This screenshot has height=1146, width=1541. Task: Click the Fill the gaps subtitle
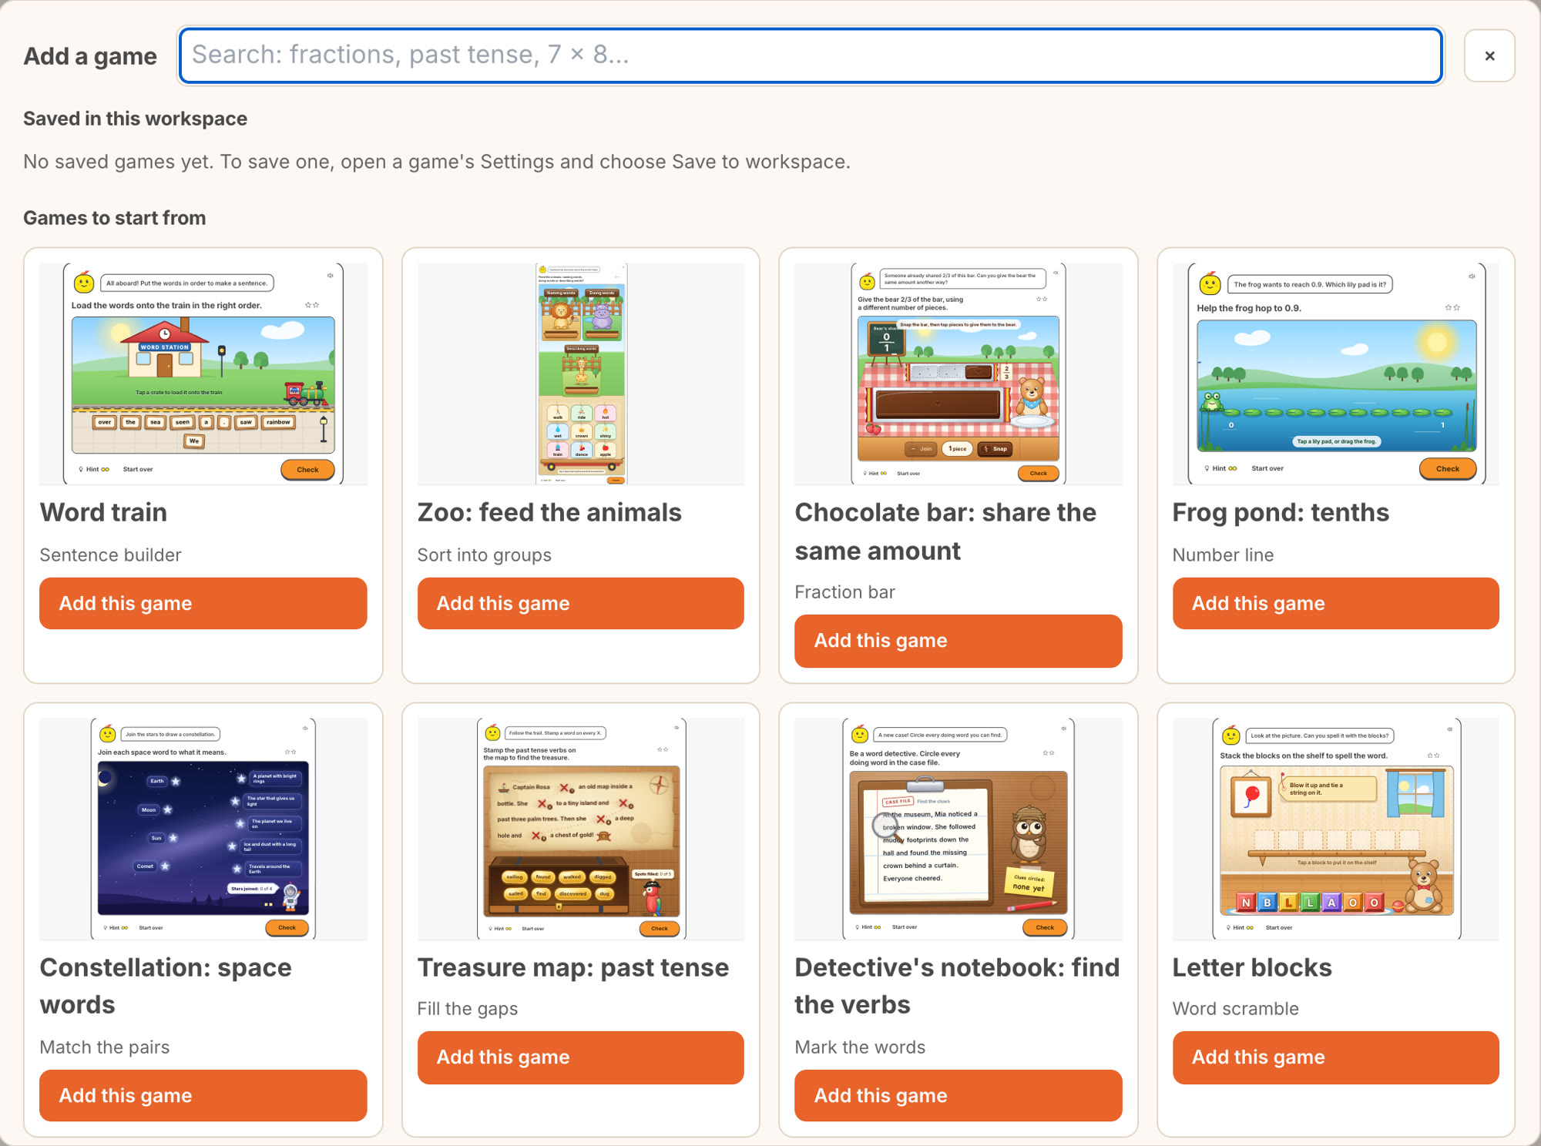pos(467,1008)
